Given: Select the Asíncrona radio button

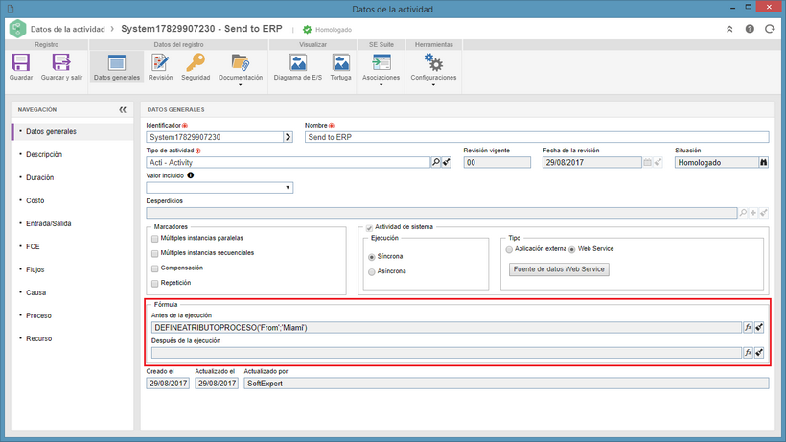Looking at the screenshot, I should 372,272.
